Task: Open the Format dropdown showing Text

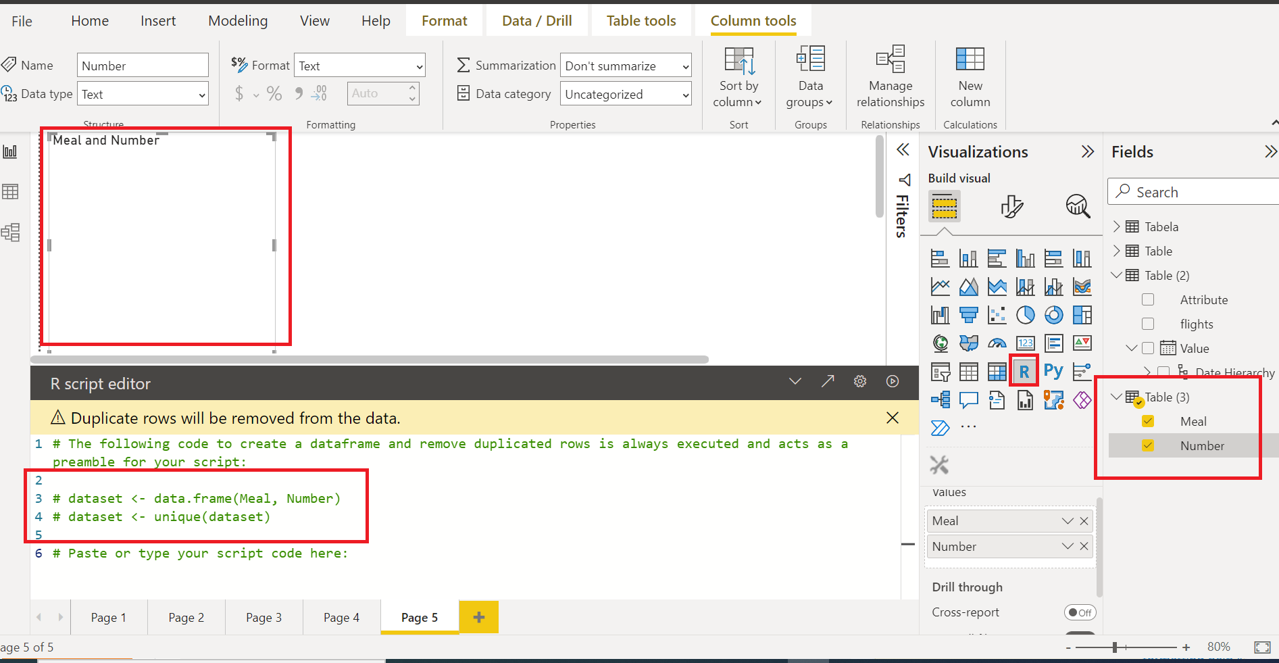Action: (359, 66)
